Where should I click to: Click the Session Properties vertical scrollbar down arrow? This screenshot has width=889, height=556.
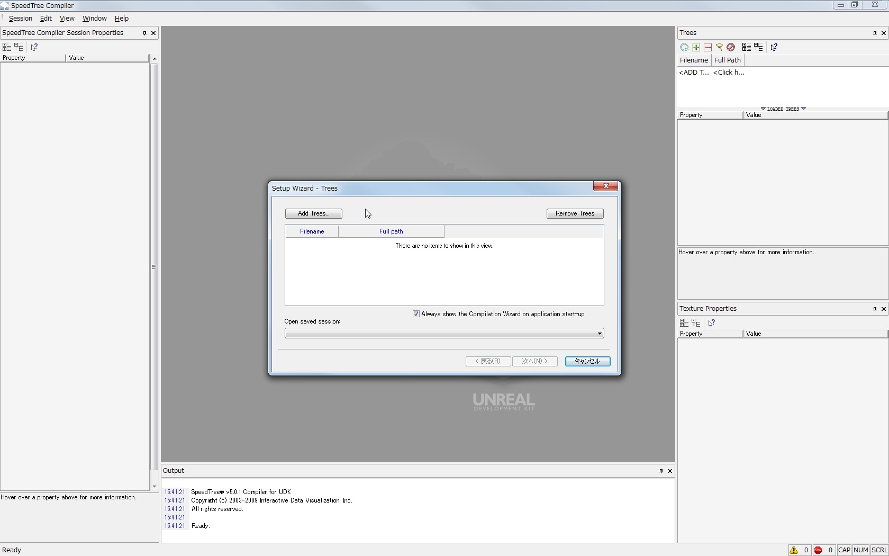click(x=154, y=486)
